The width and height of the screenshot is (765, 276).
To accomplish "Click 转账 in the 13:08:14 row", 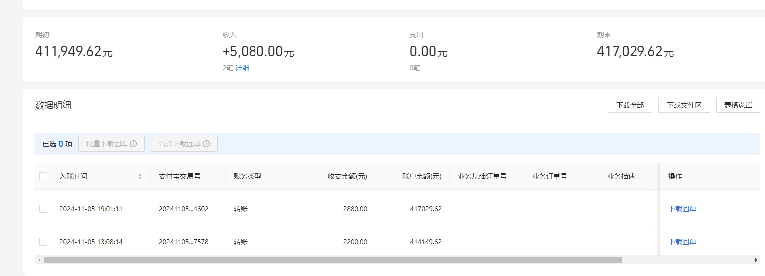I will [x=241, y=242].
